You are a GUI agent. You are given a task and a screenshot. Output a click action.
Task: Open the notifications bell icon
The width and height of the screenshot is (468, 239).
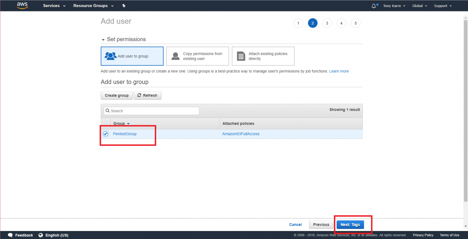pyautogui.click(x=374, y=6)
